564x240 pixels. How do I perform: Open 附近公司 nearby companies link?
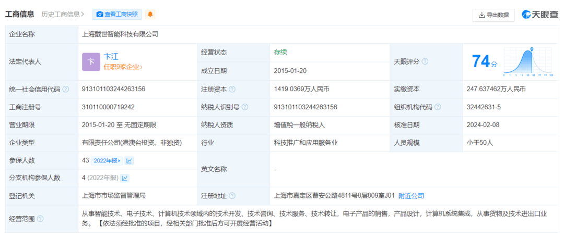click(x=411, y=196)
